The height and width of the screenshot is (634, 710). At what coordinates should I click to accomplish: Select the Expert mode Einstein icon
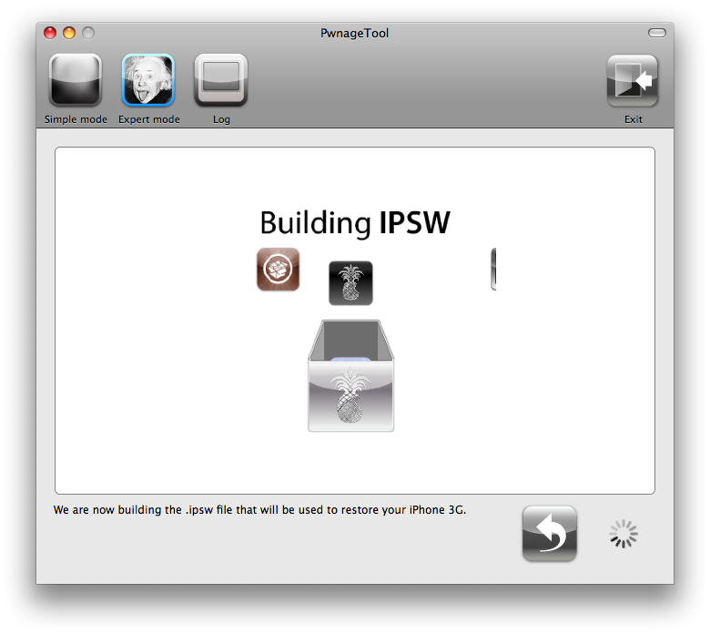tap(148, 80)
